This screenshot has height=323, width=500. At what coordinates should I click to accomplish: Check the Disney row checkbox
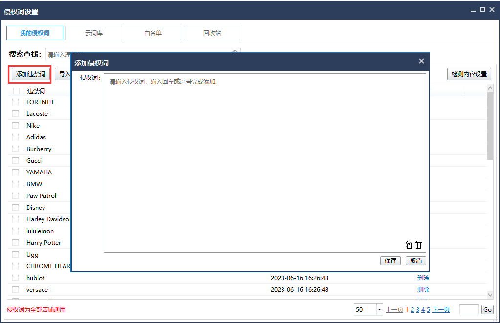[15, 208]
